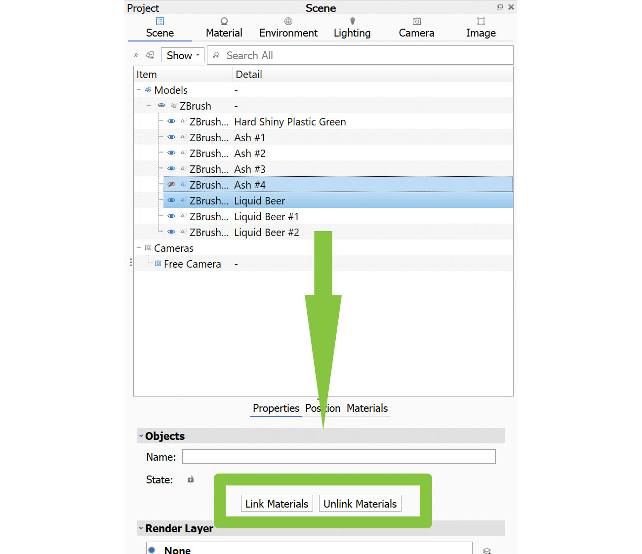Open the Properties sub-tab
Image resolution: width=642 pixels, height=554 pixels.
(276, 408)
